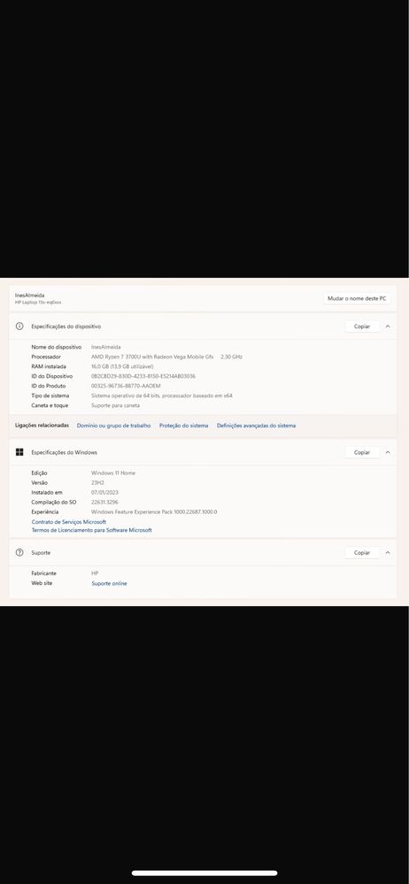Click Mudar o nome deste PC button

pyautogui.click(x=357, y=298)
